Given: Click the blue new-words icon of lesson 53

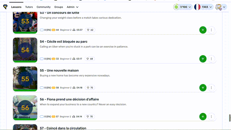Looking at the screenshot, I should click(x=42, y=30).
